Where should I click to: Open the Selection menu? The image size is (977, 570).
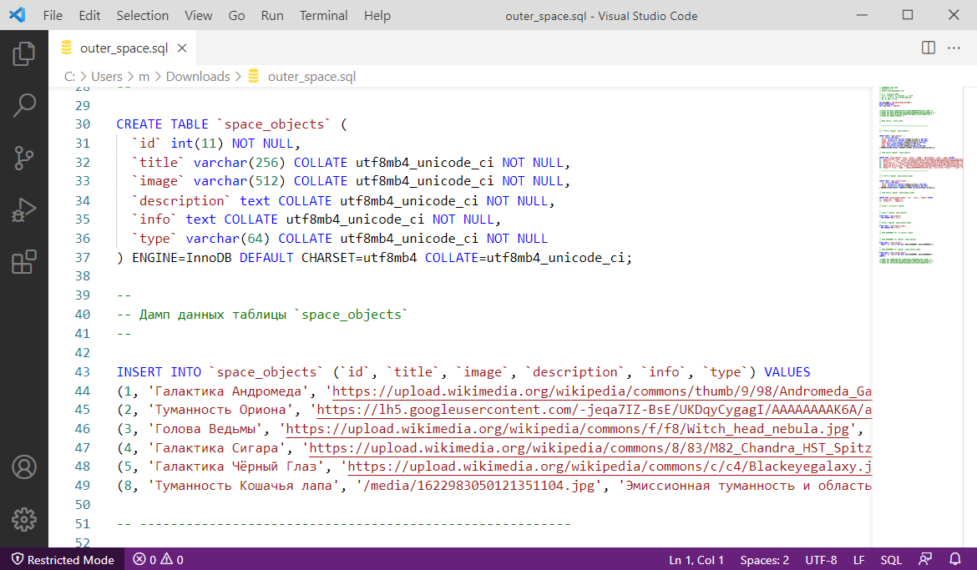(142, 16)
